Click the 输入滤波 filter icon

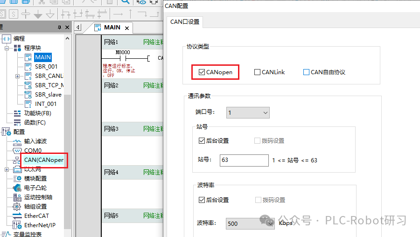(x=17, y=142)
